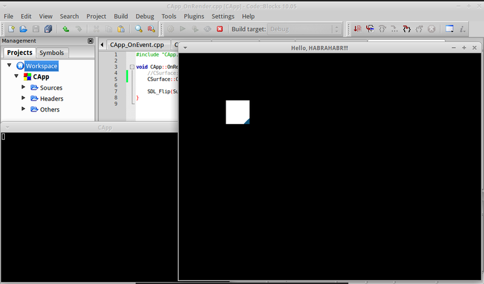
Task: Open debugging windows icon
Action: click(x=450, y=29)
